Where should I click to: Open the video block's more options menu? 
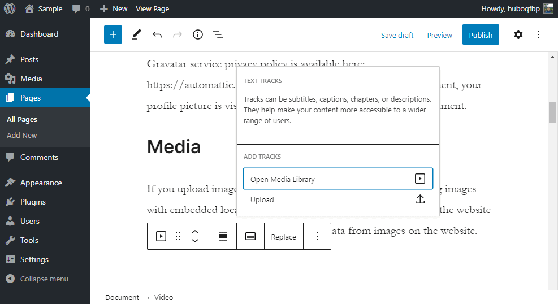tap(317, 237)
